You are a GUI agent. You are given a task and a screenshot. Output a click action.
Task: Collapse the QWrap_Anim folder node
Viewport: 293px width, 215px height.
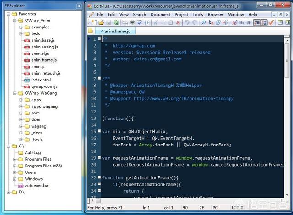(x=15, y=21)
